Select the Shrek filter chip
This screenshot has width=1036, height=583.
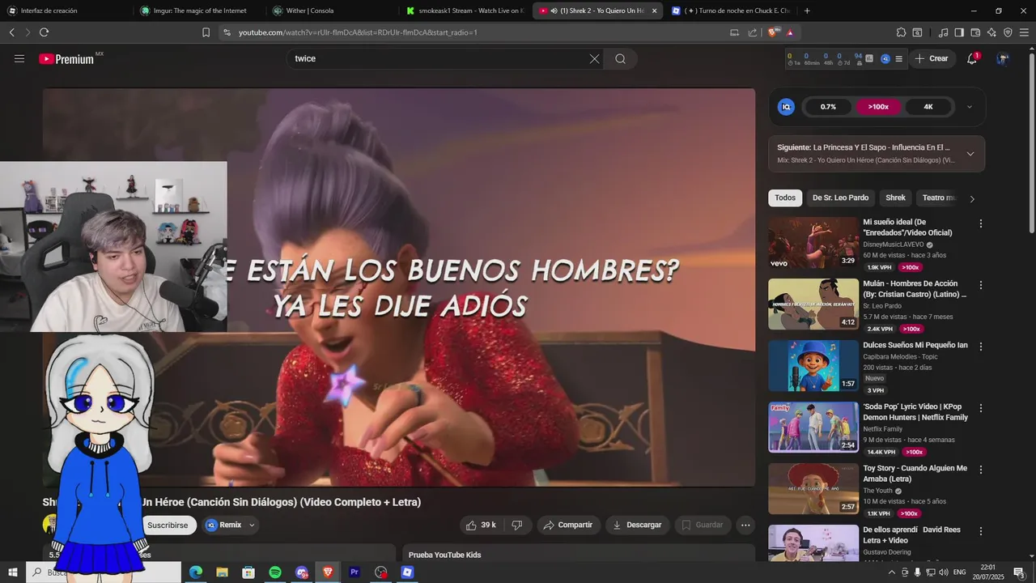pos(895,198)
